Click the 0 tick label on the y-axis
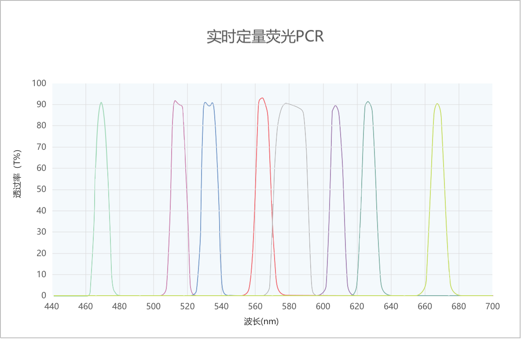 [44, 296]
